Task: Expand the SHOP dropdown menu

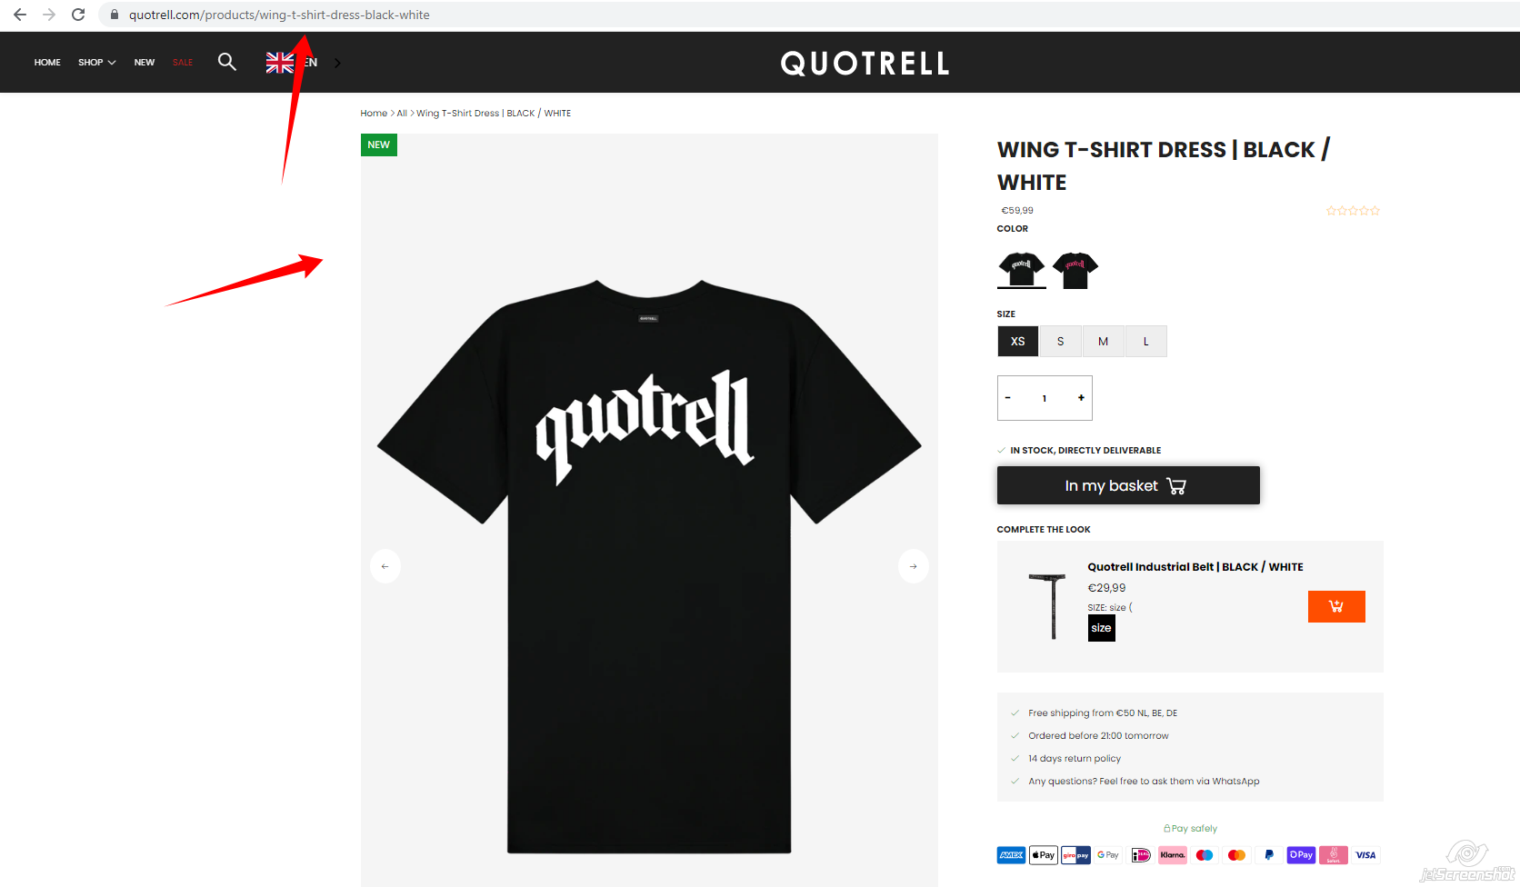Action: pos(96,63)
